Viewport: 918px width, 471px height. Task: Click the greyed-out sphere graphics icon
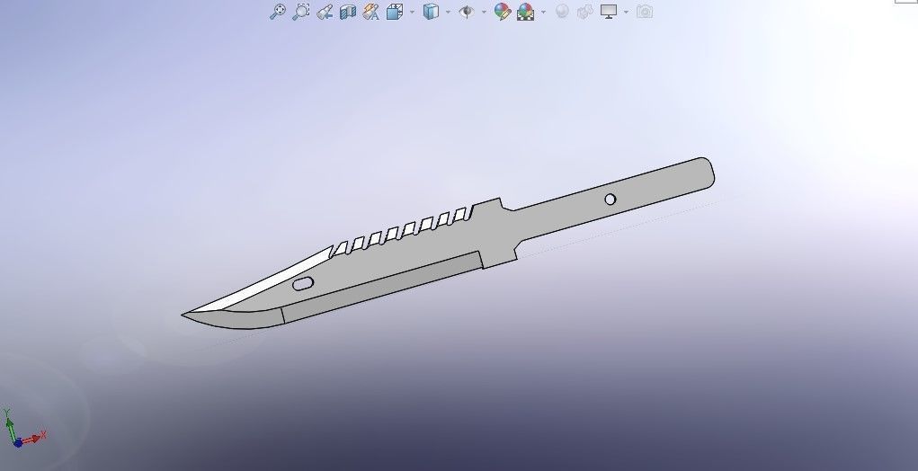pyautogui.click(x=562, y=12)
